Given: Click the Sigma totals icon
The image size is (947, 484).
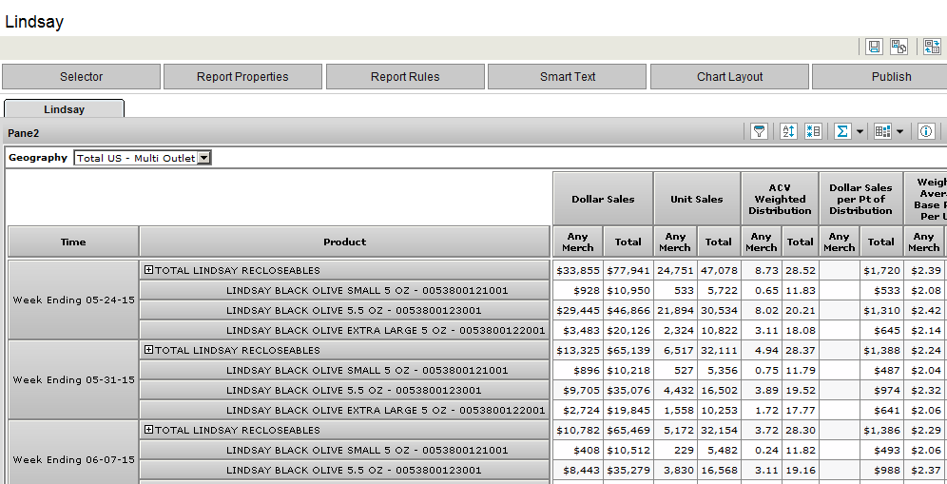Looking at the screenshot, I should pos(841,132).
